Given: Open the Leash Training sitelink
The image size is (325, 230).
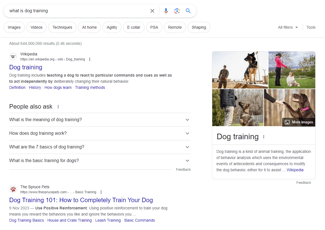Looking at the screenshot, I should pyautogui.click(x=108, y=221).
